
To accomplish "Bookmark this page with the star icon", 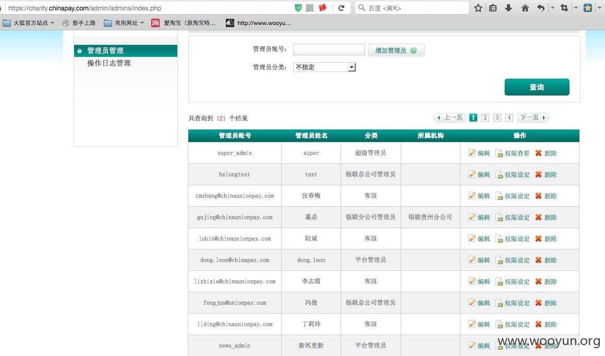I will [x=478, y=8].
